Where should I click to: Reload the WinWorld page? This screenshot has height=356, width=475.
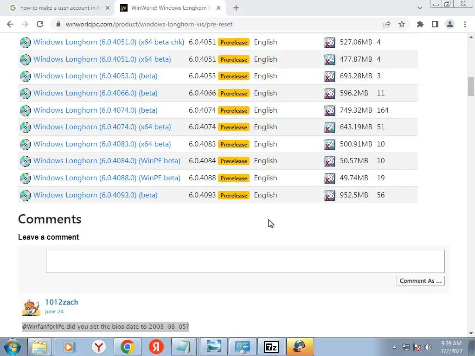pos(40,24)
